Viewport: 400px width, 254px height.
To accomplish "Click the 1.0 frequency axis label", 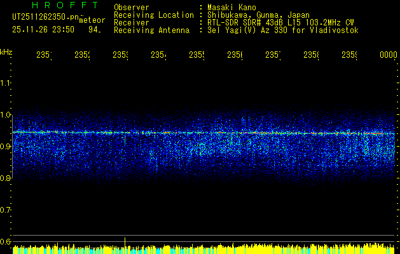I will point(6,115).
